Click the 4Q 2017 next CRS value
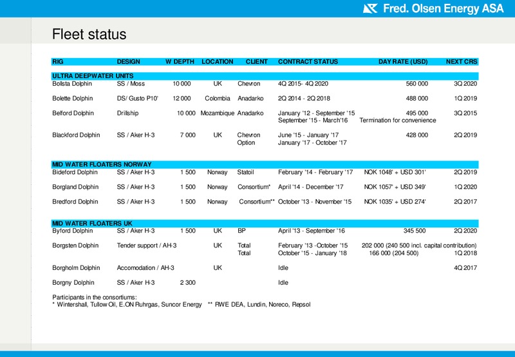 tap(465, 267)
